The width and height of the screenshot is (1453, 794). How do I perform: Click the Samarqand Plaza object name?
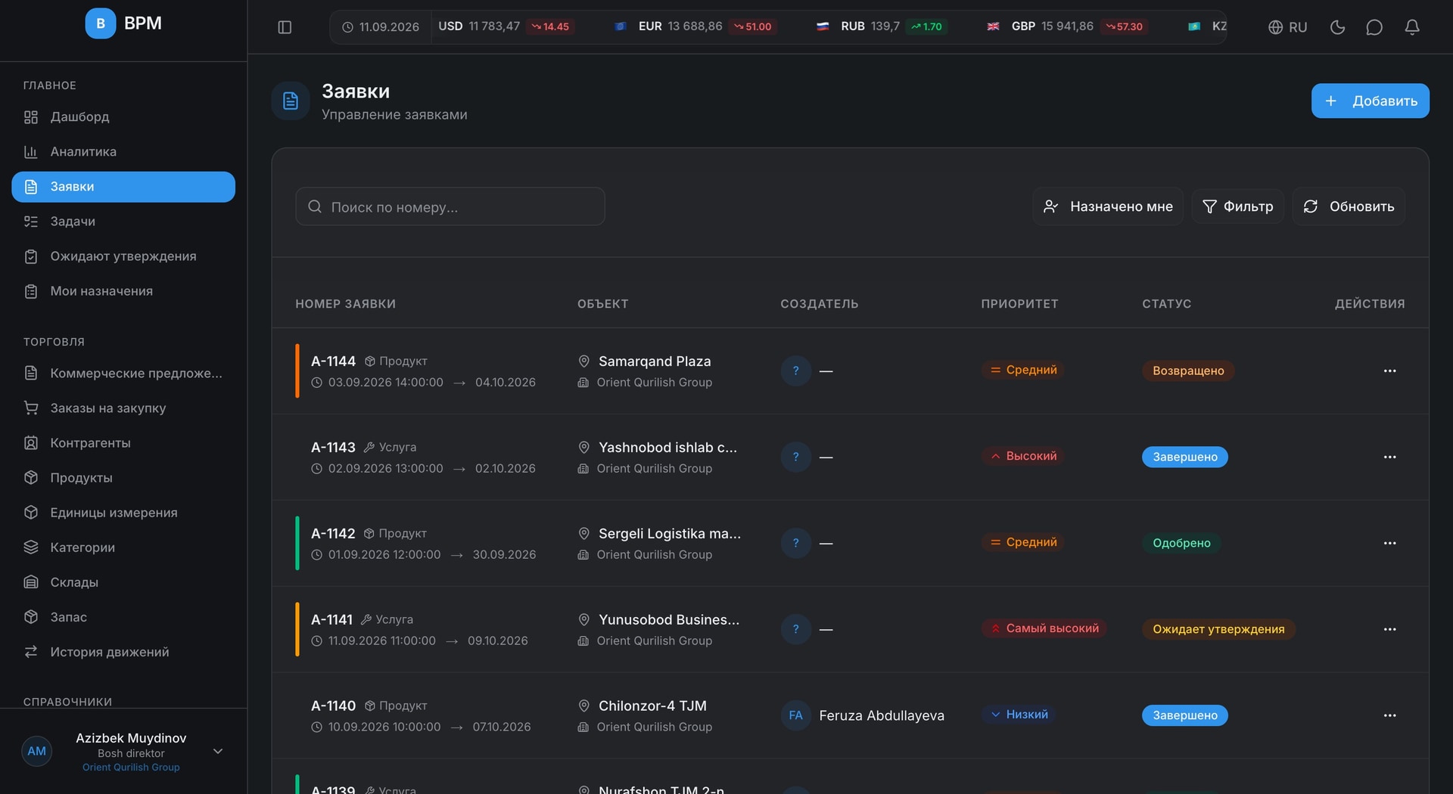pyautogui.click(x=655, y=361)
